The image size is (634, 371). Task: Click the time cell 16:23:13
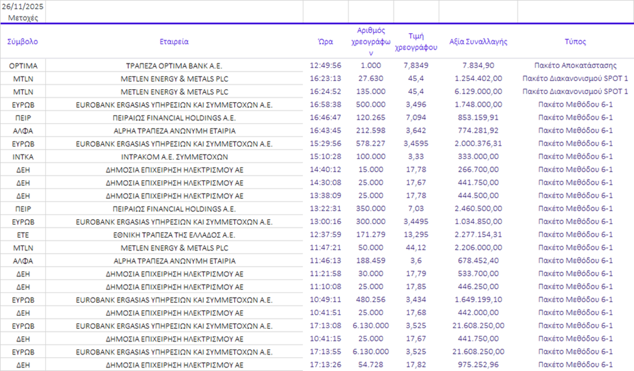pos(325,78)
